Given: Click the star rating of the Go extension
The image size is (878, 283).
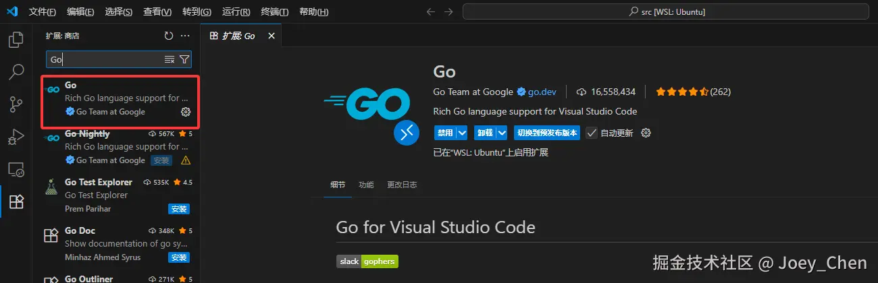Looking at the screenshot, I should click(x=681, y=92).
